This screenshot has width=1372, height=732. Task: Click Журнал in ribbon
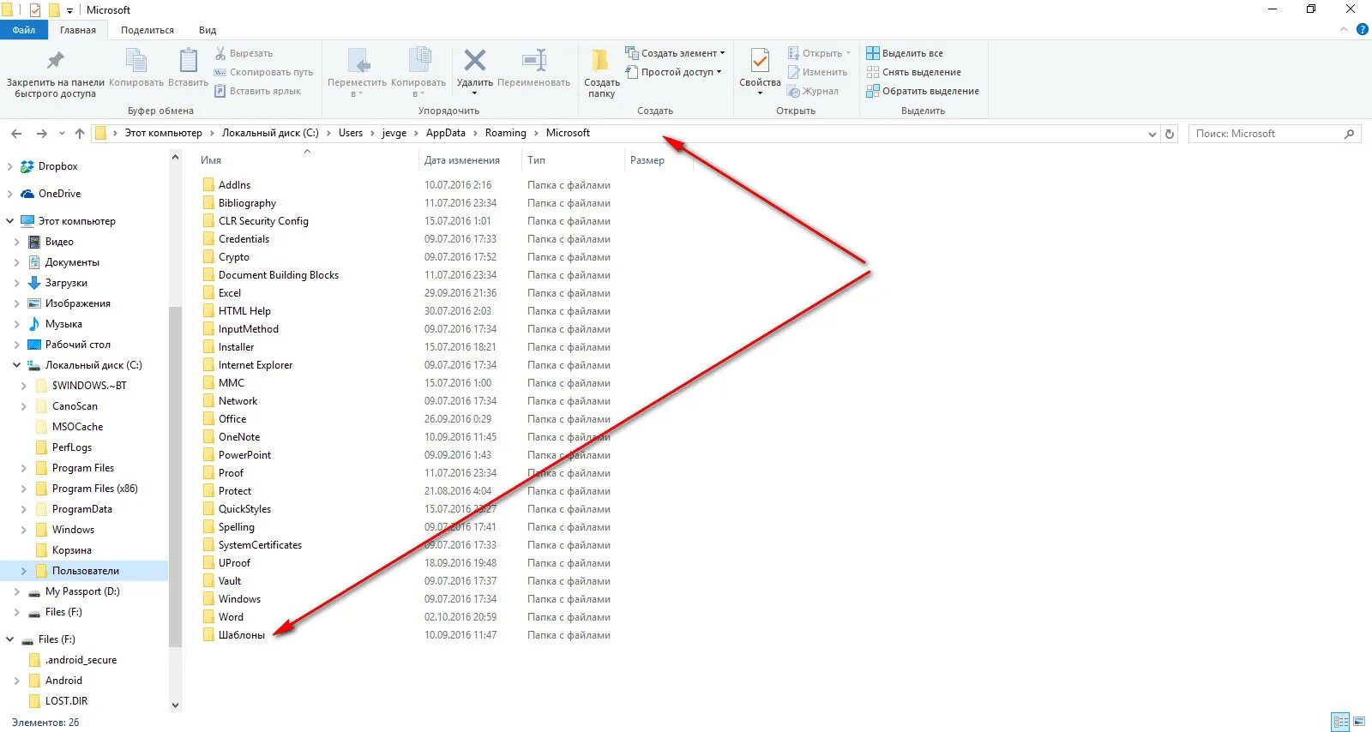click(813, 91)
